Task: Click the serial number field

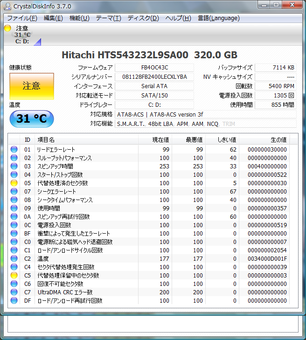Action: click(x=154, y=77)
